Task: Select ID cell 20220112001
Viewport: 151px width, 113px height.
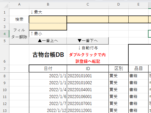Action: (x=88, y=110)
